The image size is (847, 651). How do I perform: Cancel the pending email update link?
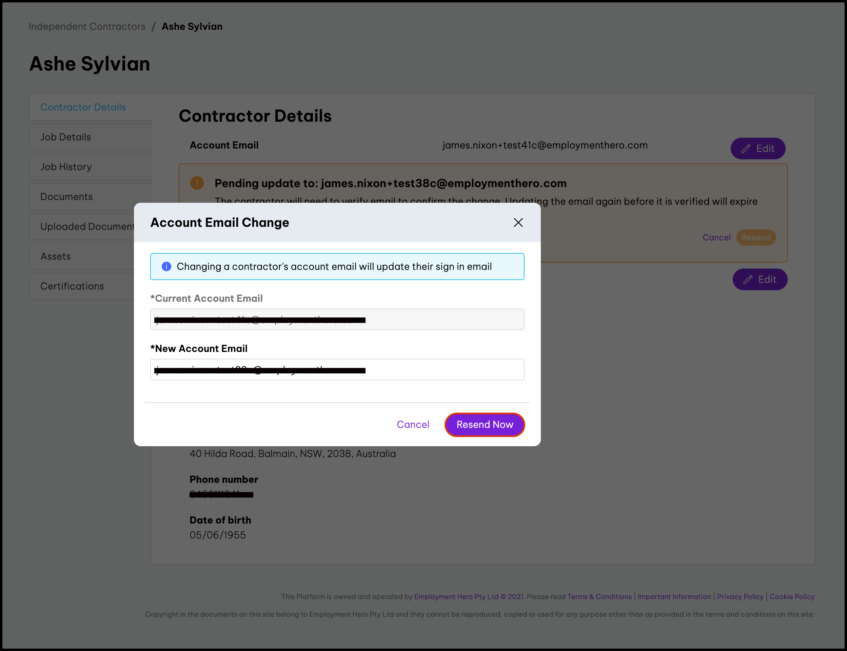click(x=716, y=237)
